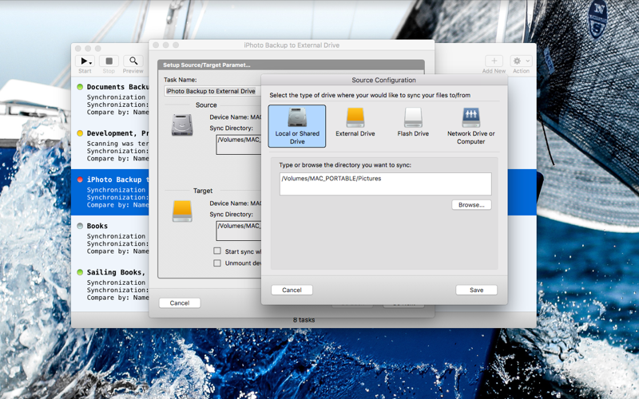Open the Action gear dropdown

tap(521, 61)
